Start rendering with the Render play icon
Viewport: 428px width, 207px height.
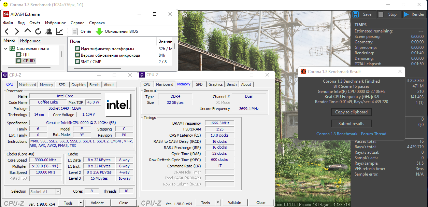(406, 14)
